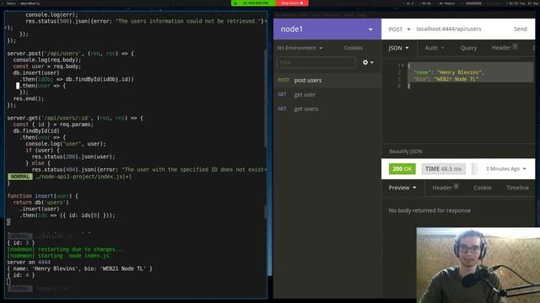The height and width of the screenshot is (303, 540).
Task: Collapse the JSON fold arrow at line 1
Action: click(402, 66)
